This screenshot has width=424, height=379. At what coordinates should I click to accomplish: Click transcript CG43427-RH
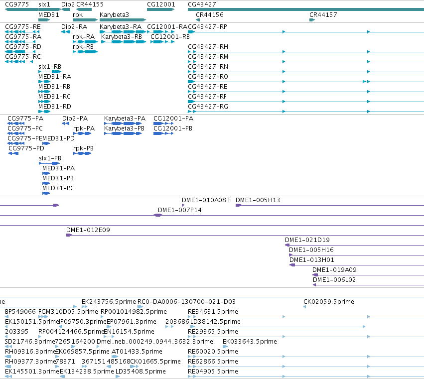208,47
